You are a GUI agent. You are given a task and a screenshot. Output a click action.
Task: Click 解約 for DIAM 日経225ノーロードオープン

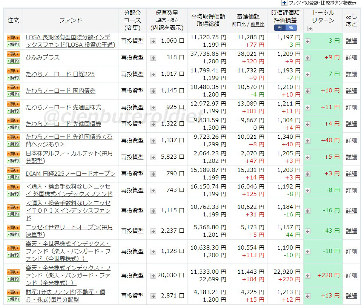point(13,177)
